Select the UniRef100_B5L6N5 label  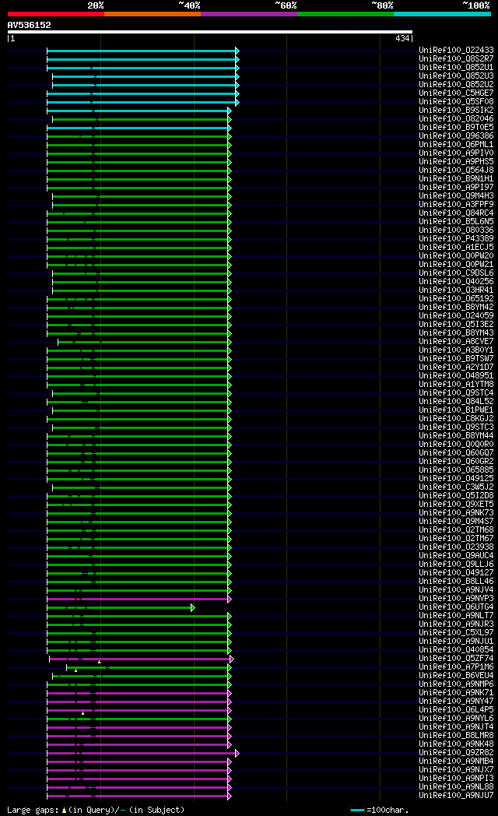pos(456,222)
